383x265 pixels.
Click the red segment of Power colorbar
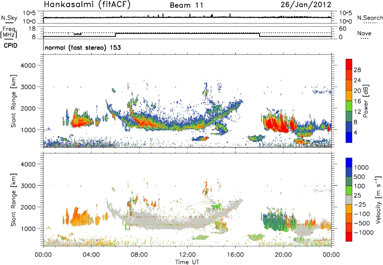coord(349,64)
